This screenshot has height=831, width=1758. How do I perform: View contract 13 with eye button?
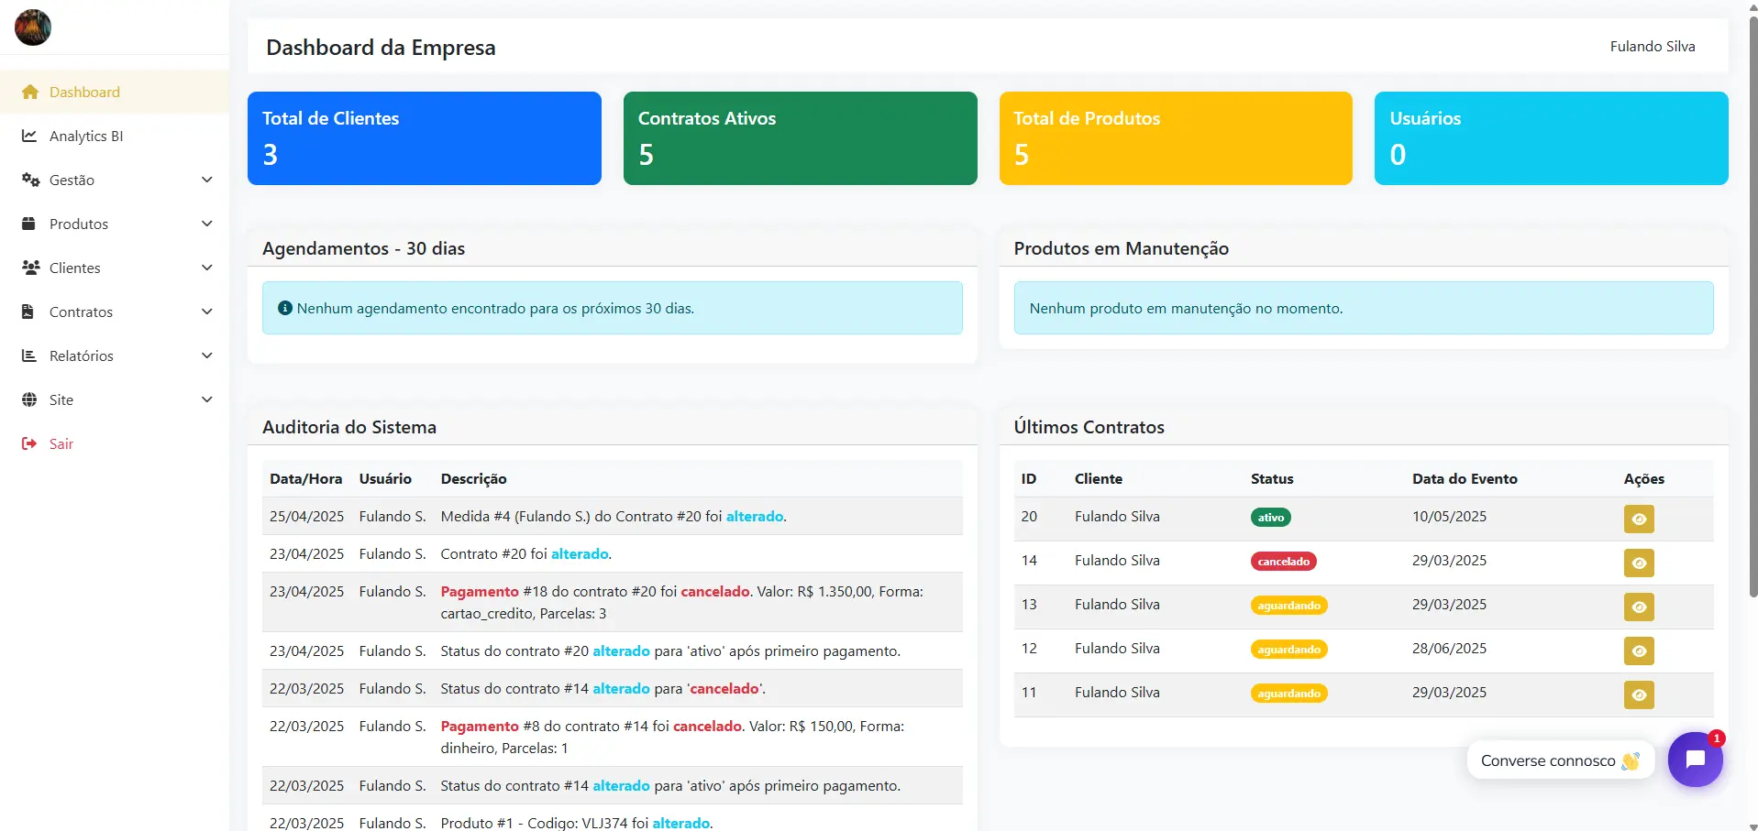[1639, 607]
